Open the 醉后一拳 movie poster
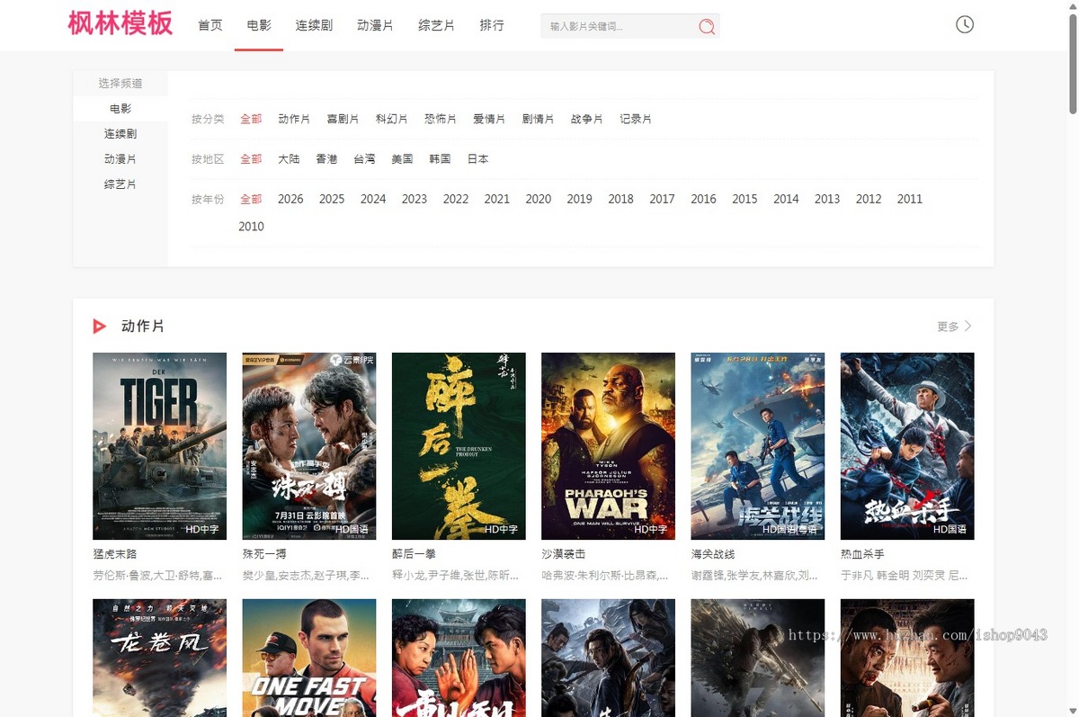The width and height of the screenshot is (1079, 717). (459, 446)
